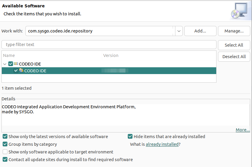Click the Name column header

(52, 55)
